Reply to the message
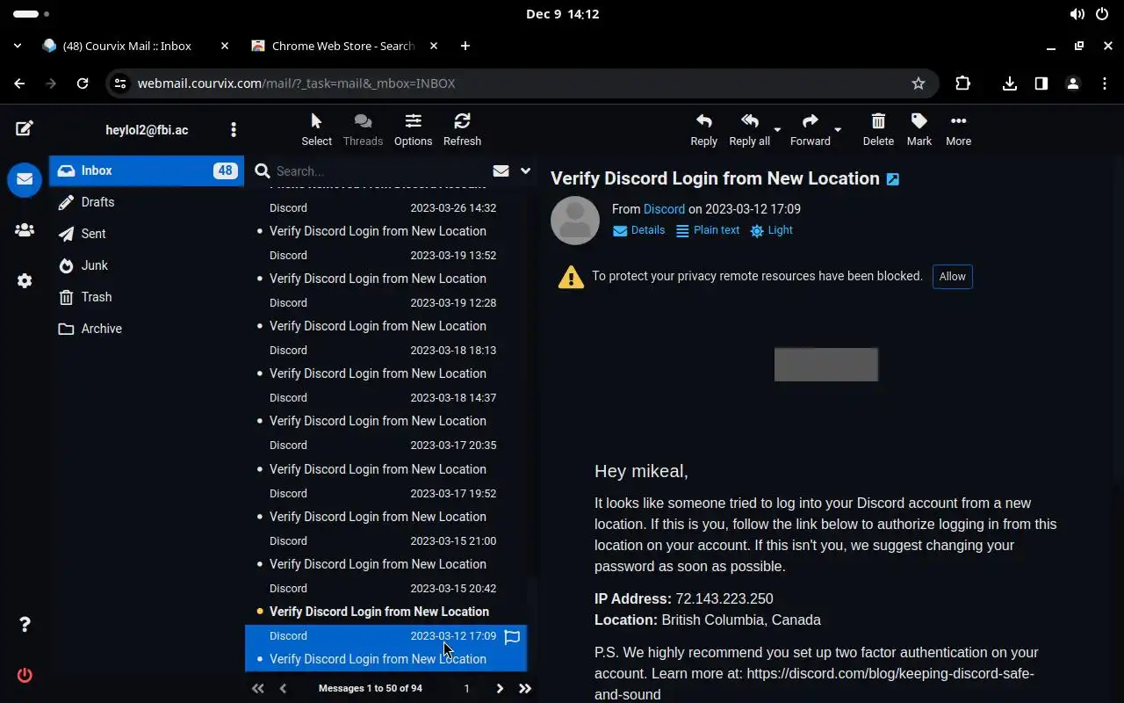Image resolution: width=1124 pixels, height=703 pixels. click(703, 129)
